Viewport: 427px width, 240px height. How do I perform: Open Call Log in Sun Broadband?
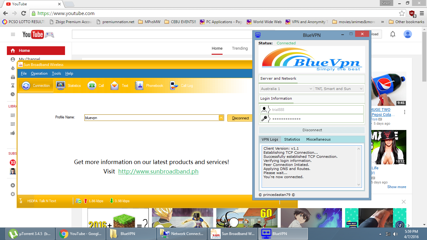point(181,86)
